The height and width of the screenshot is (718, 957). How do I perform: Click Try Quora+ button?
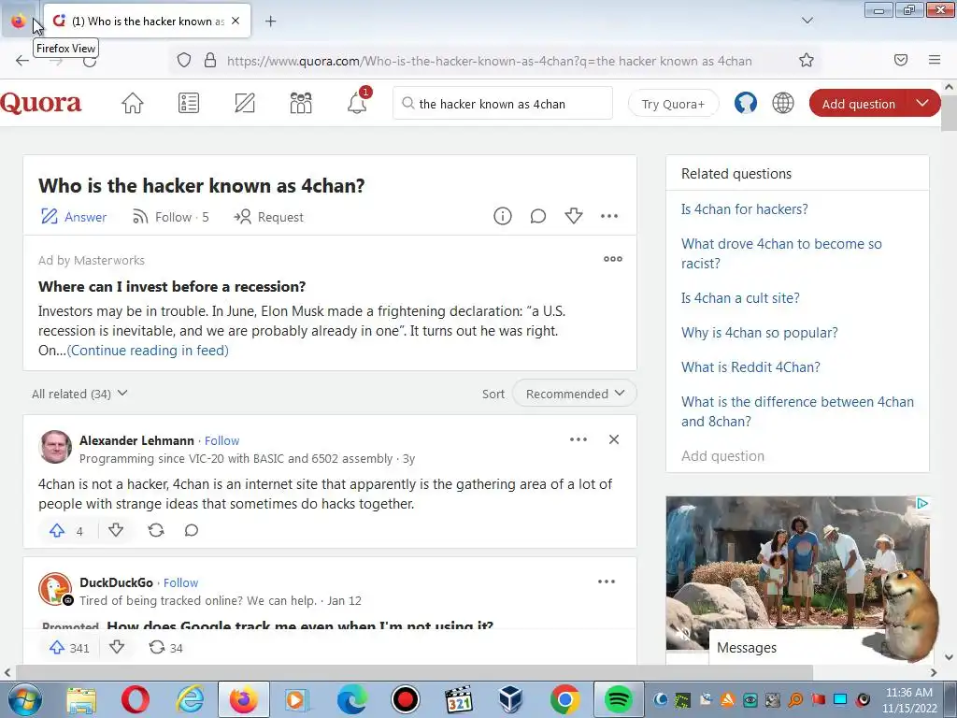click(x=673, y=104)
